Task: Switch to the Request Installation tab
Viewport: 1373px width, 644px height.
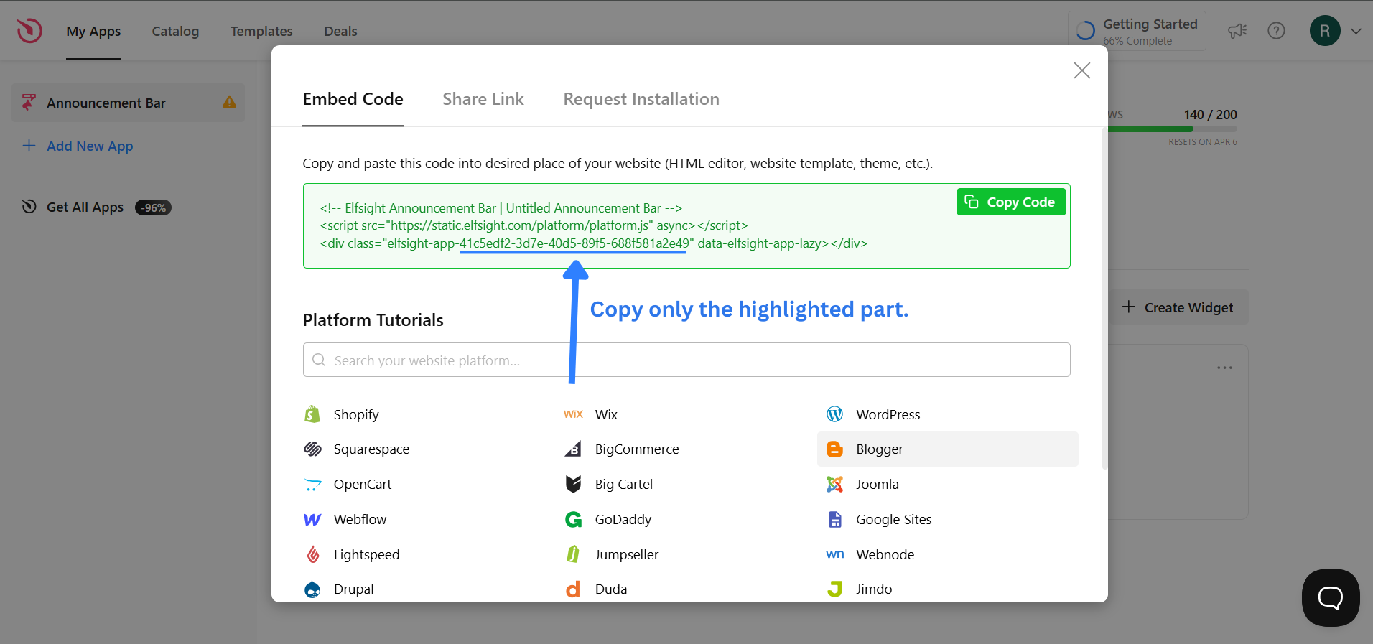Action: coord(641,99)
